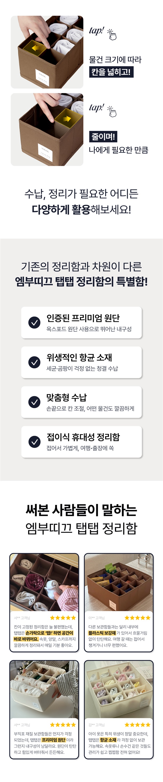Screen dimensions: 163x782
Task: Click the checkmark beside "접이식 휴대성 정리함"
Action: coord(34,442)
